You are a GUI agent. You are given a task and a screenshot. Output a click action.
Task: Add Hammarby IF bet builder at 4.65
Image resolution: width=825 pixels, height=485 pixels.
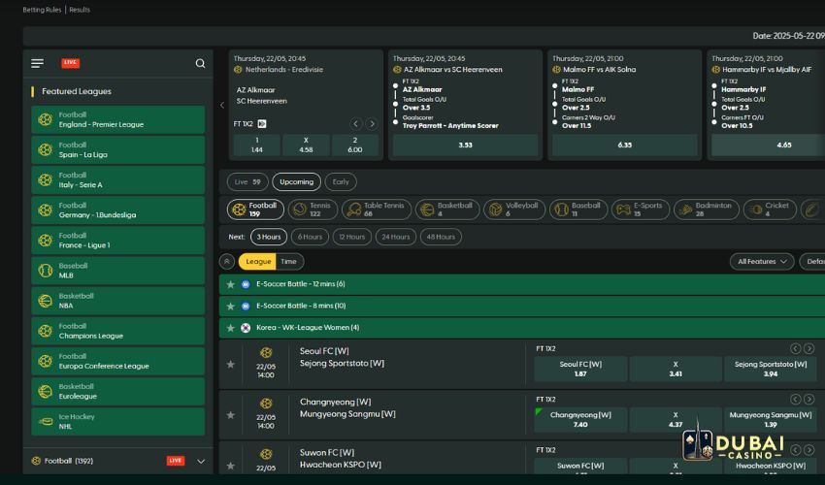[x=768, y=145]
